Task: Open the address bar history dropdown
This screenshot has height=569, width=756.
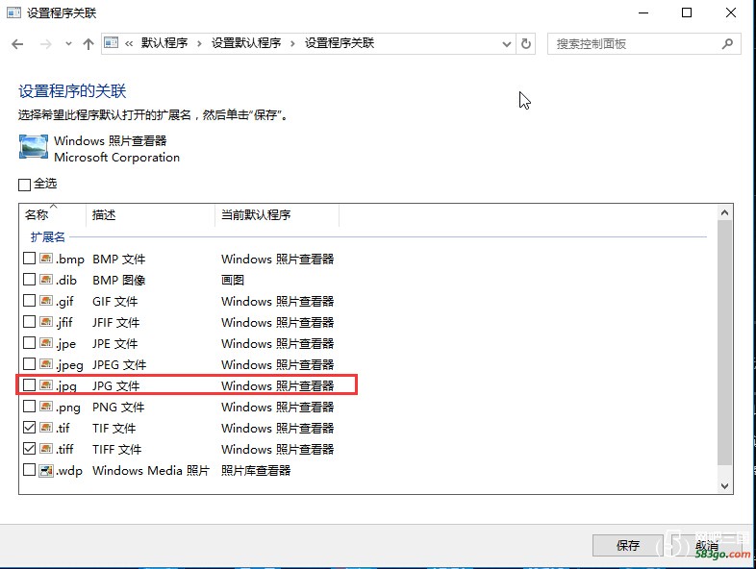Action: pyautogui.click(x=506, y=44)
